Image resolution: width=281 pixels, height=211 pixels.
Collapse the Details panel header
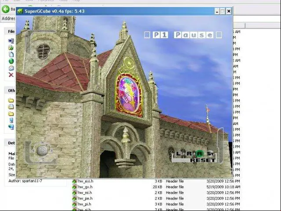pyautogui.click(x=10, y=143)
